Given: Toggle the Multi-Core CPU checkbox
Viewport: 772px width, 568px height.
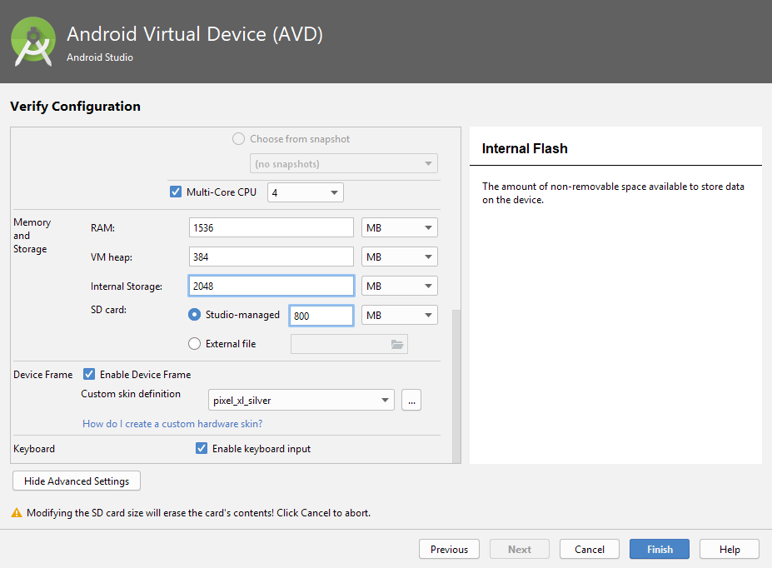Looking at the screenshot, I should tap(176, 192).
